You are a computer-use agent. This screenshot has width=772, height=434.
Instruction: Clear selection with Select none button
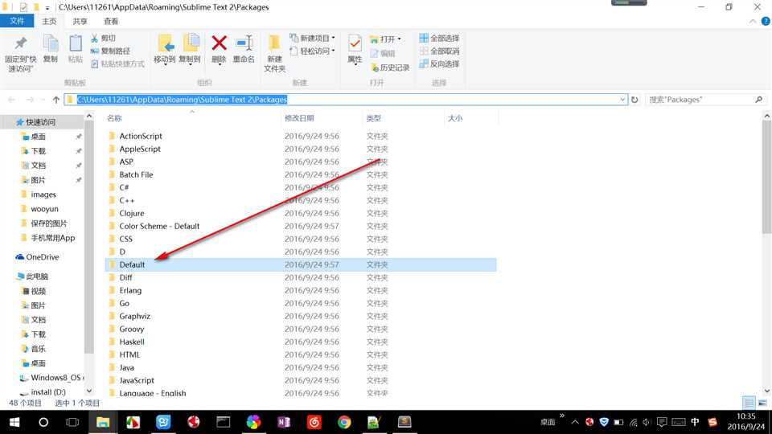439,51
